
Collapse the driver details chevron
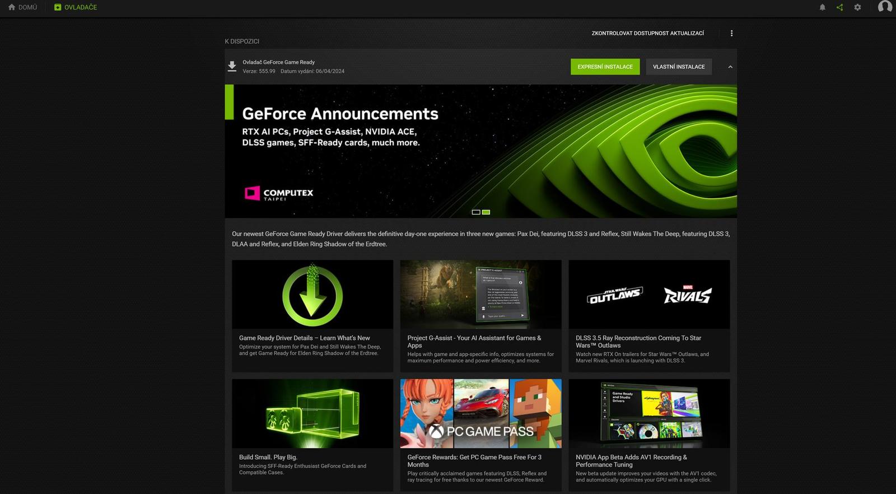(730, 67)
